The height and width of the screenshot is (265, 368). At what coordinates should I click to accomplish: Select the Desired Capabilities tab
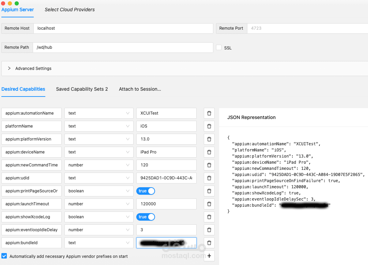point(23,89)
